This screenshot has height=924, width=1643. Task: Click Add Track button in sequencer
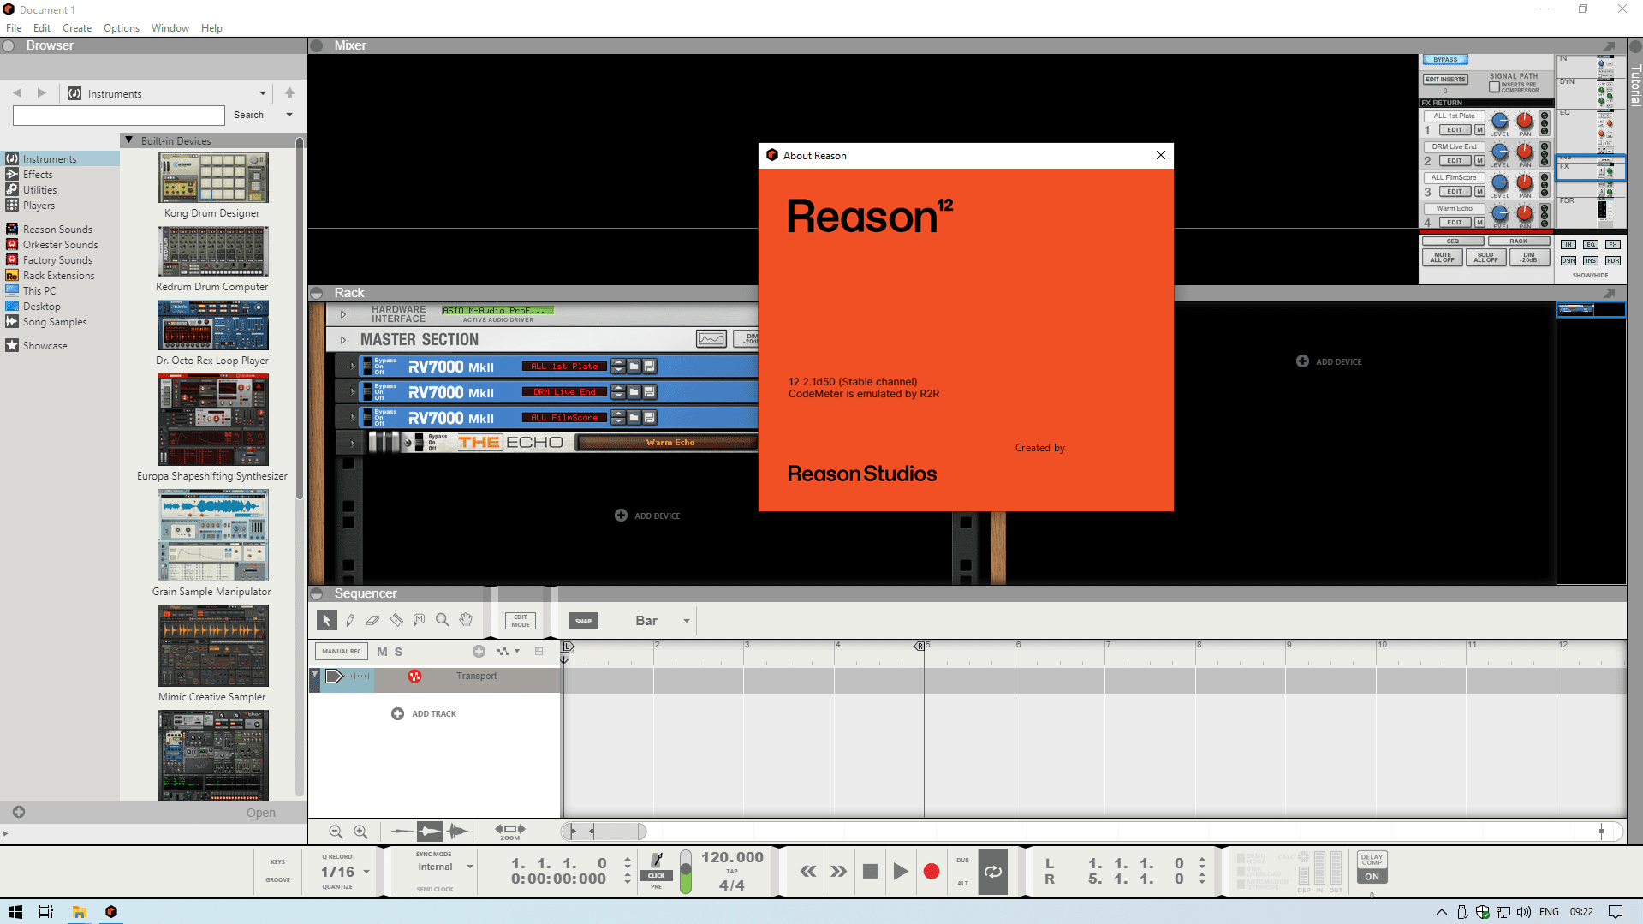(x=424, y=713)
